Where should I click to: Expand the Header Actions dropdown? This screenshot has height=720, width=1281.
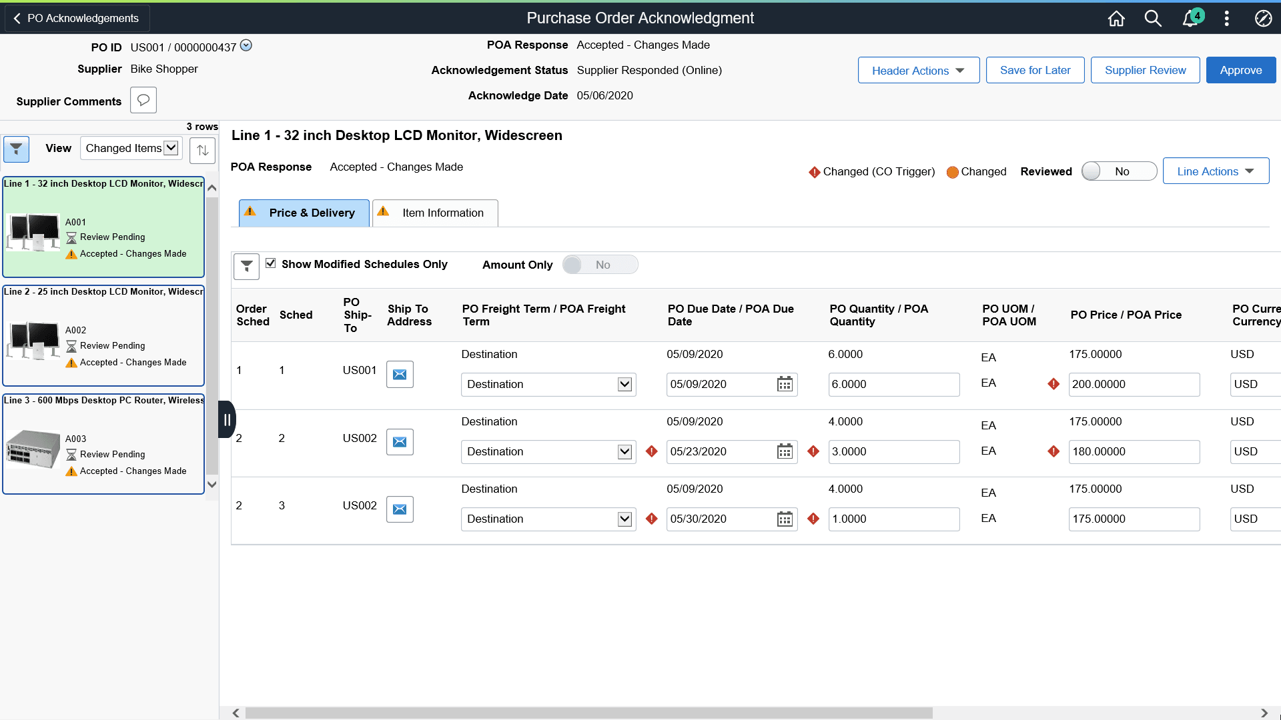918,71
